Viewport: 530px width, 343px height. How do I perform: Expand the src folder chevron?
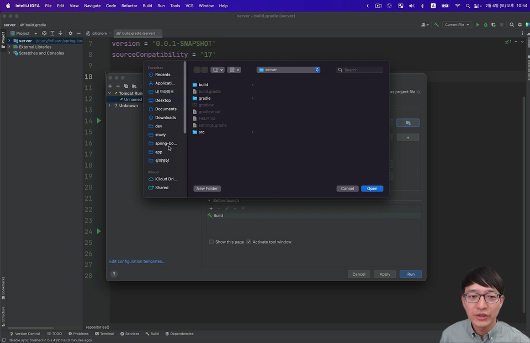(252, 132)
